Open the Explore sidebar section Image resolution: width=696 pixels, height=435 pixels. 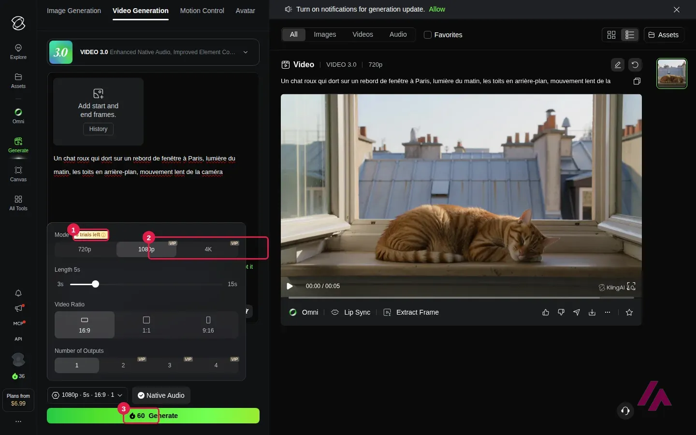18,52
